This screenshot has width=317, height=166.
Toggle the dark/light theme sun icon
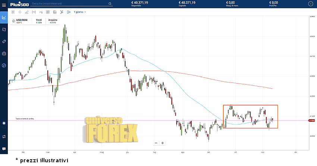tap(4, 123)
